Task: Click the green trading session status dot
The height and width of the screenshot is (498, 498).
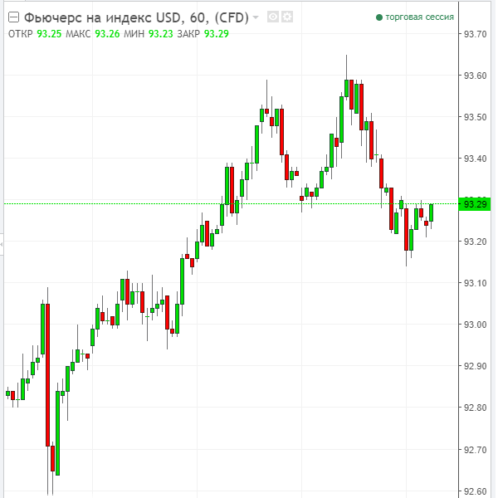Action: tap(379, 17)
